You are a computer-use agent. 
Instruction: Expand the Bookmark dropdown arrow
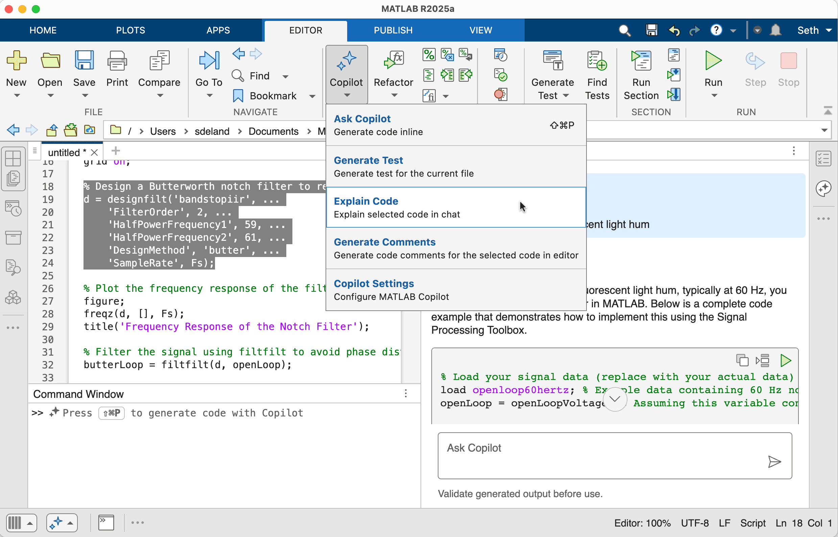[x=312, y=96]
